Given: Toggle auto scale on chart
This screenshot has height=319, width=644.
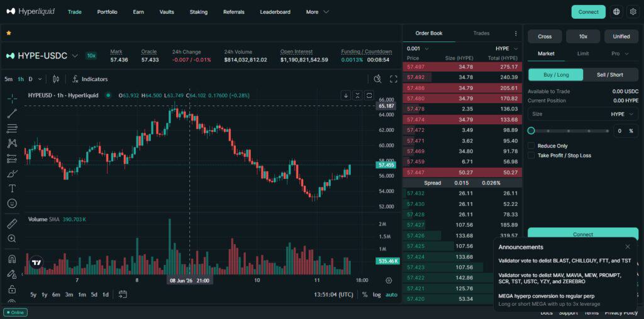Looking at the screenshot, I should (x=391, y=295).
